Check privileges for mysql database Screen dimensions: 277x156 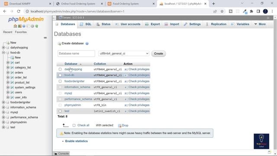pyautogui.click(x=137, y=93)
